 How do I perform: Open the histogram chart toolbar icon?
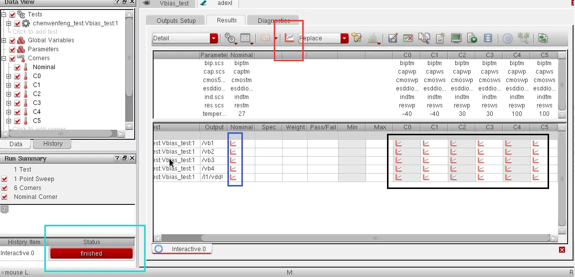374,38
